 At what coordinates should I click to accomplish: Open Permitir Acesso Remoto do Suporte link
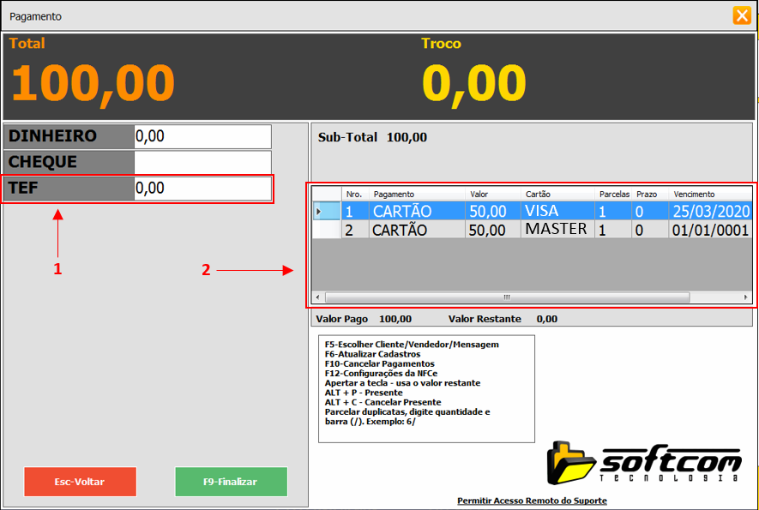[x=532, y=501]
